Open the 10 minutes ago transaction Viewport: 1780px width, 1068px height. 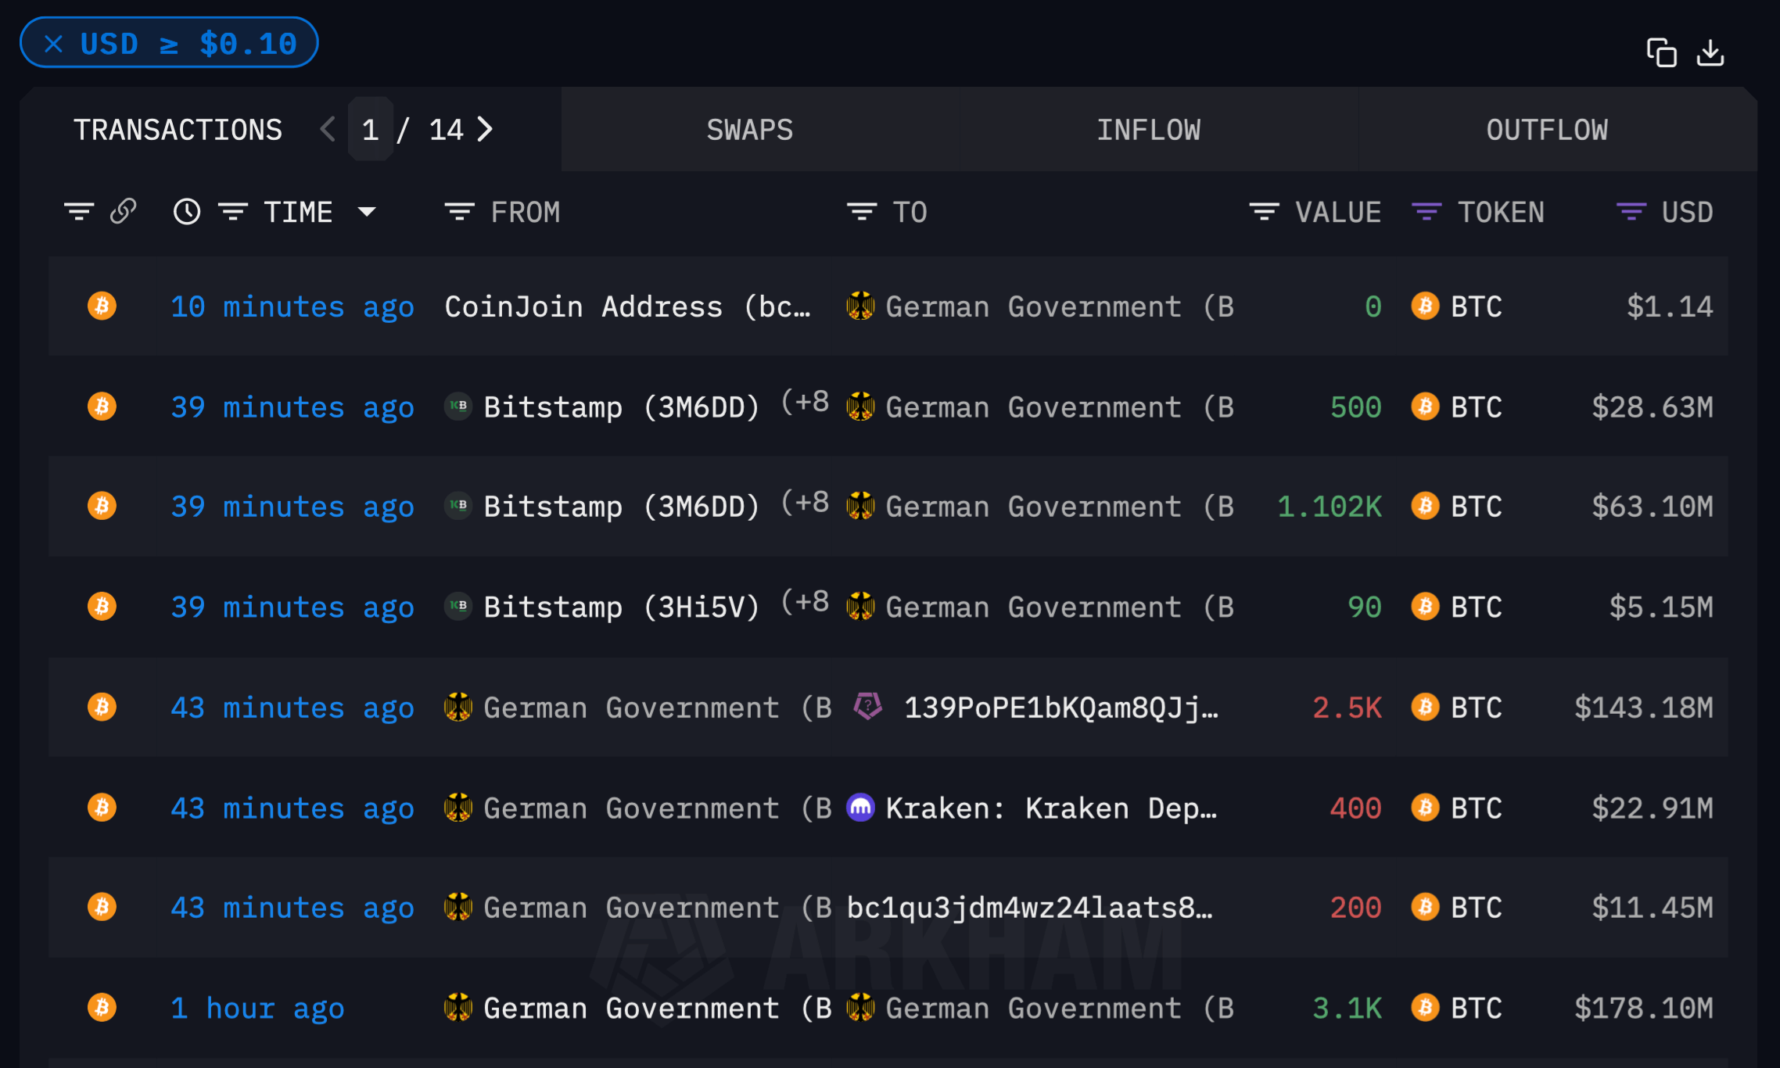pos(292,306)
